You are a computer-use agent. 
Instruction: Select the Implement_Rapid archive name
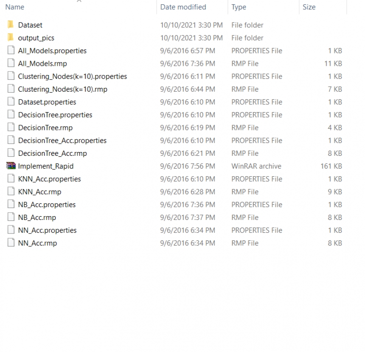coord(46,166)
